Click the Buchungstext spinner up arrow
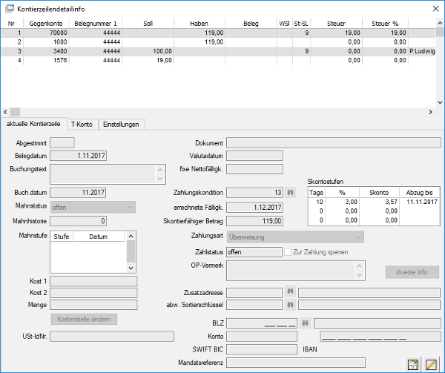445x373 pixels. (x=160, y=169)
